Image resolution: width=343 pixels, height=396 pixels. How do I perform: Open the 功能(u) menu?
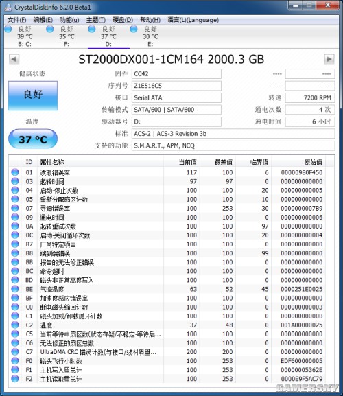tap(69, 20)
